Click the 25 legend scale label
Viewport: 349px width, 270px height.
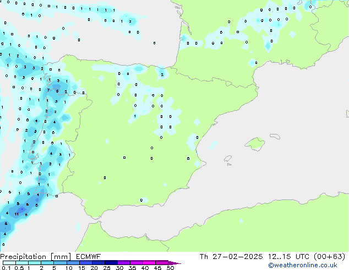(107, 268)
